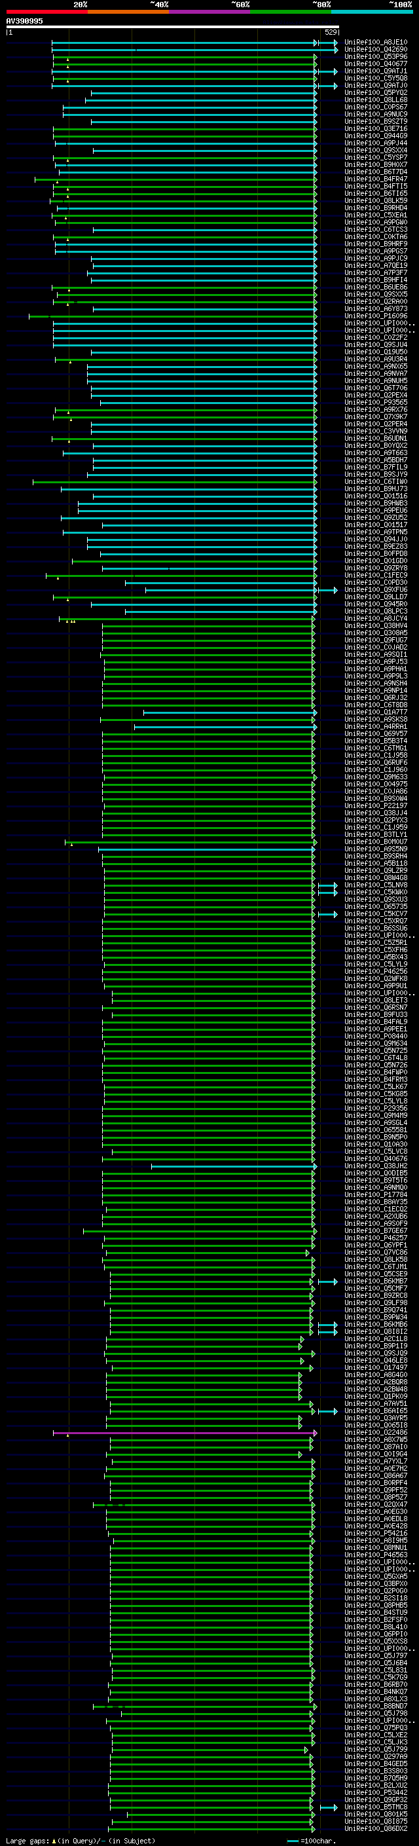The height and width of the screenshot is (1846, 419).
Task: Click the orange ~40% identity color segment
Action: (128, 12)
